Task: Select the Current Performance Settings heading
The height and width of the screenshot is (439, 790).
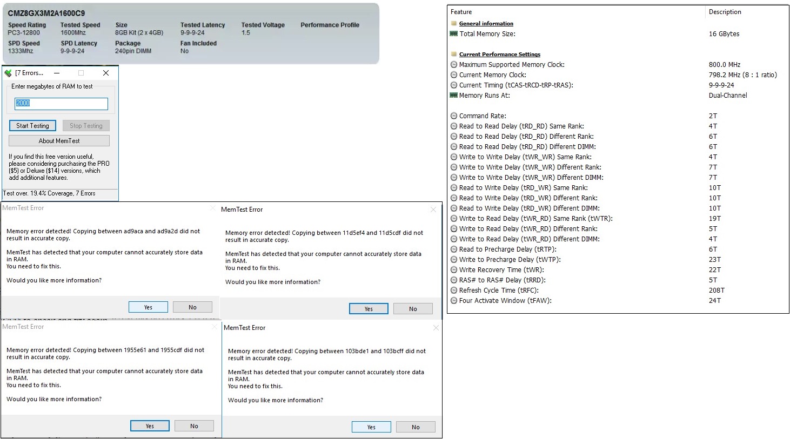Action: point(499,54)
